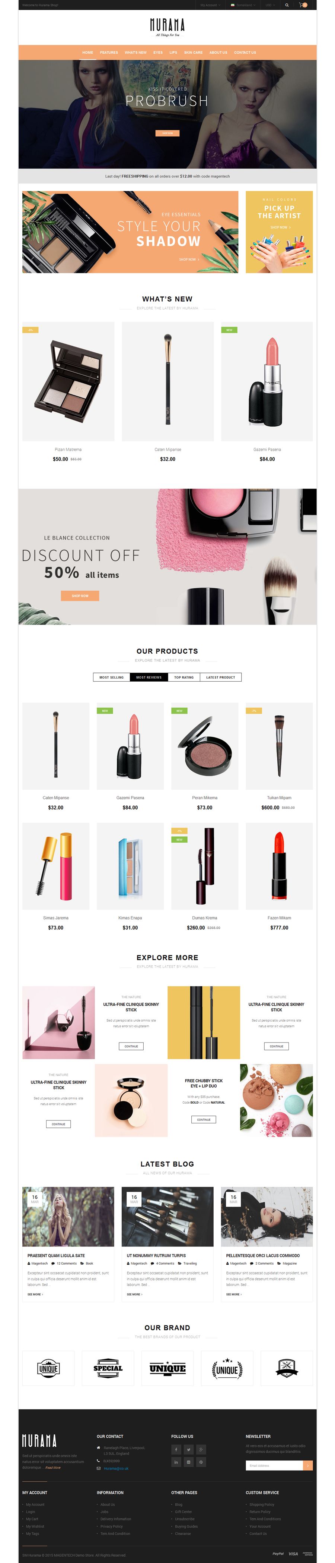The image size is (335, 1563).
Task: Click Shop Now on the Discount Off banner
Action: [x=80, y=596]
